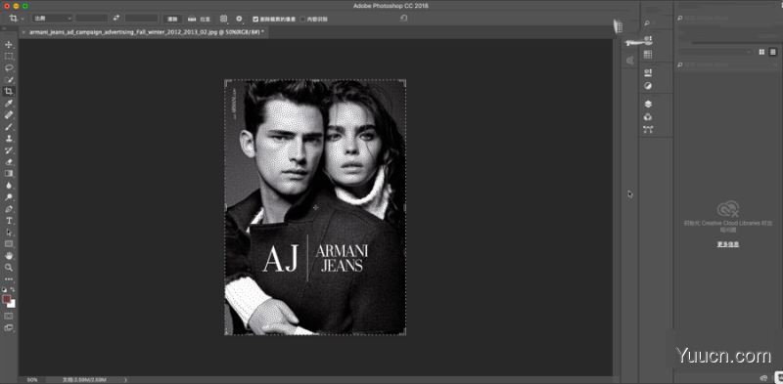Toggle Content-Aware checkbox
The height and width of the screenshot is (384, 783).
tap(302, 19)
